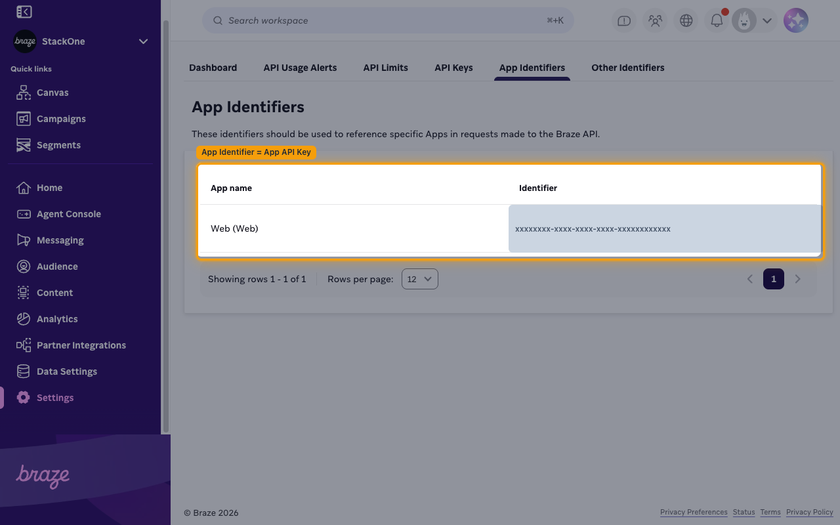This screenshot has width=840, height=525.
Task: Collapse the sidebar with the top-left panel icon
Action: [24, 12]
